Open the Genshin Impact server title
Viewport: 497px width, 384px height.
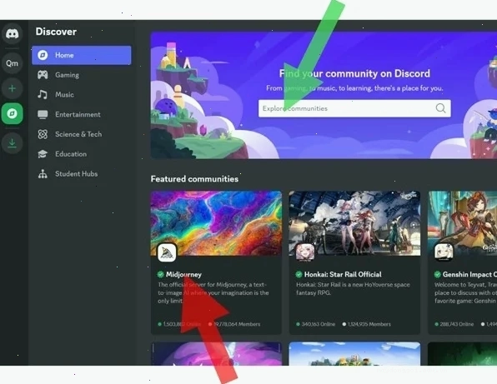pyautogui.click(x=469, y=275)
